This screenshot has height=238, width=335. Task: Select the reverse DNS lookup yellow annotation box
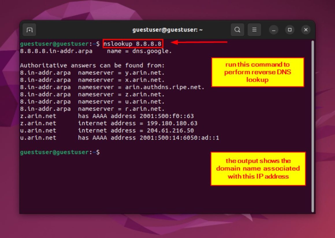[x=258, y=72]
